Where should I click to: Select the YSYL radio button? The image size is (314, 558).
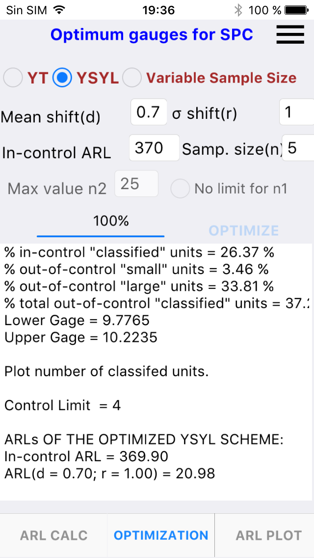(62, 77)
